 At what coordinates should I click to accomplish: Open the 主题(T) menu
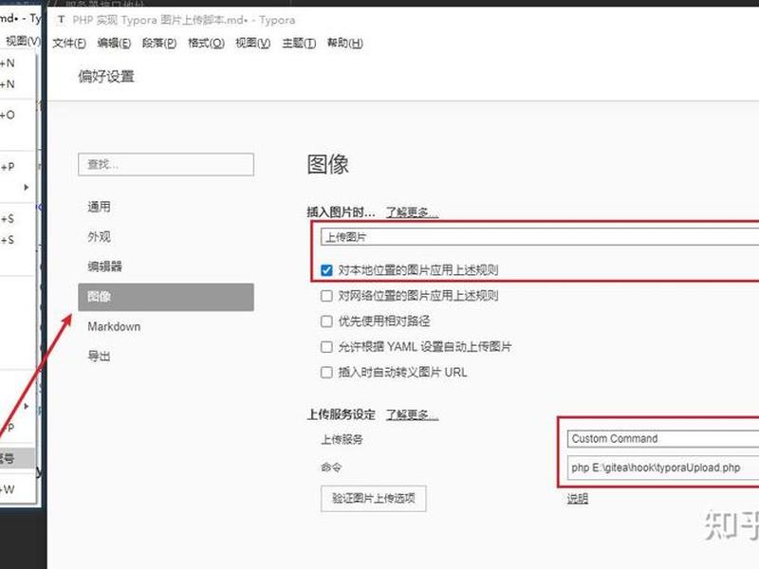coord(299,43)
